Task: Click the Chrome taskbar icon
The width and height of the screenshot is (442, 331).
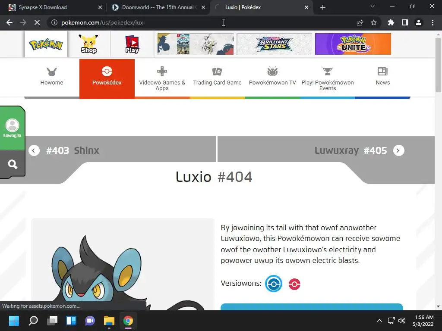Action: coord(128,321)
